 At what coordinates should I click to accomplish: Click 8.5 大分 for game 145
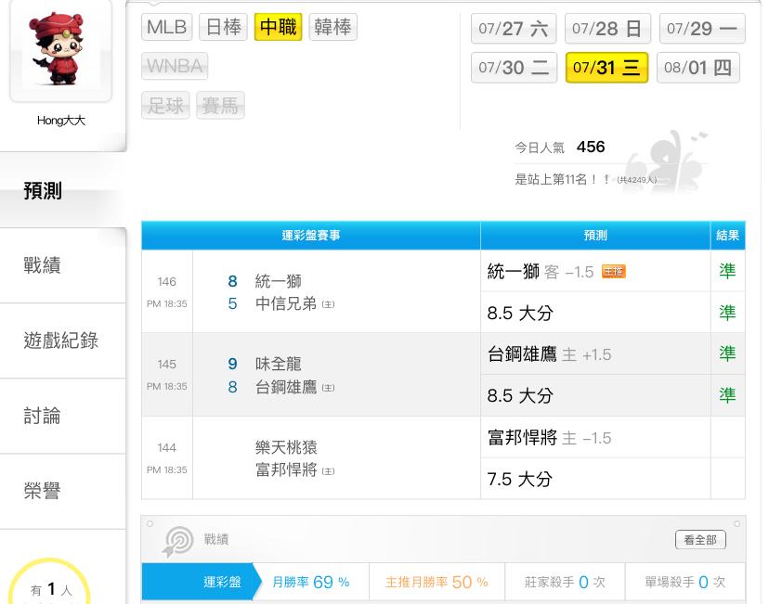(x=520, y=396)
